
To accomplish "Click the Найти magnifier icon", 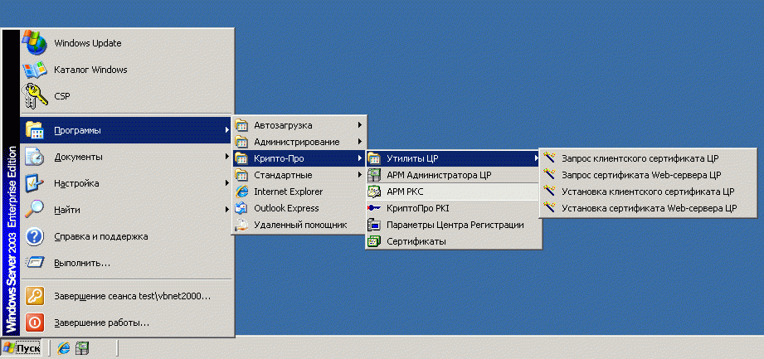I will pyautogui.click(x=35, y=210).
